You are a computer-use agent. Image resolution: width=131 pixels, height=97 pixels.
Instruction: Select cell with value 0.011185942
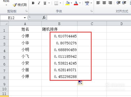pyautogui.click(x=59, y=56)
